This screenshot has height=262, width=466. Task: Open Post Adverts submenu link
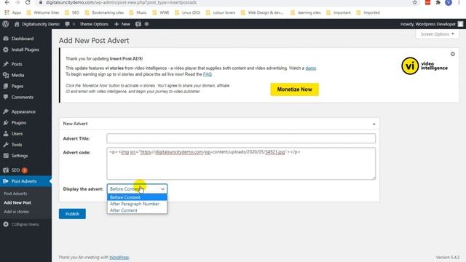pyautogui.click(x=15, y=194)
